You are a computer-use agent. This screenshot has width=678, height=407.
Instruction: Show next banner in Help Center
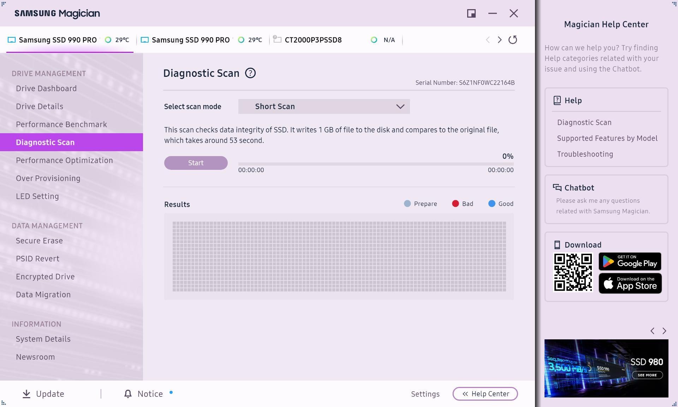(664, 331)
